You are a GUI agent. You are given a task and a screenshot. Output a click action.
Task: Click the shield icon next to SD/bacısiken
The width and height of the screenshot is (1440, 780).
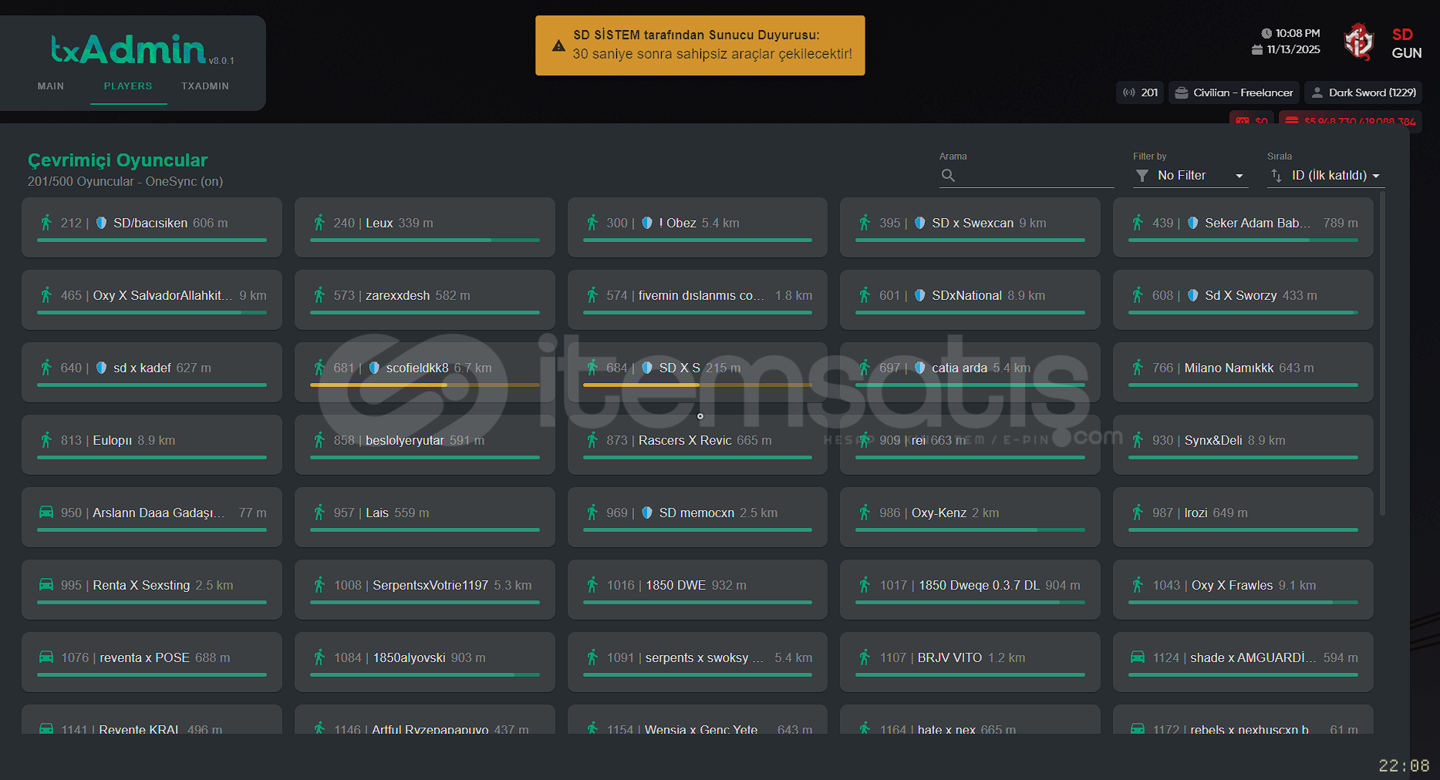[101, 223]
